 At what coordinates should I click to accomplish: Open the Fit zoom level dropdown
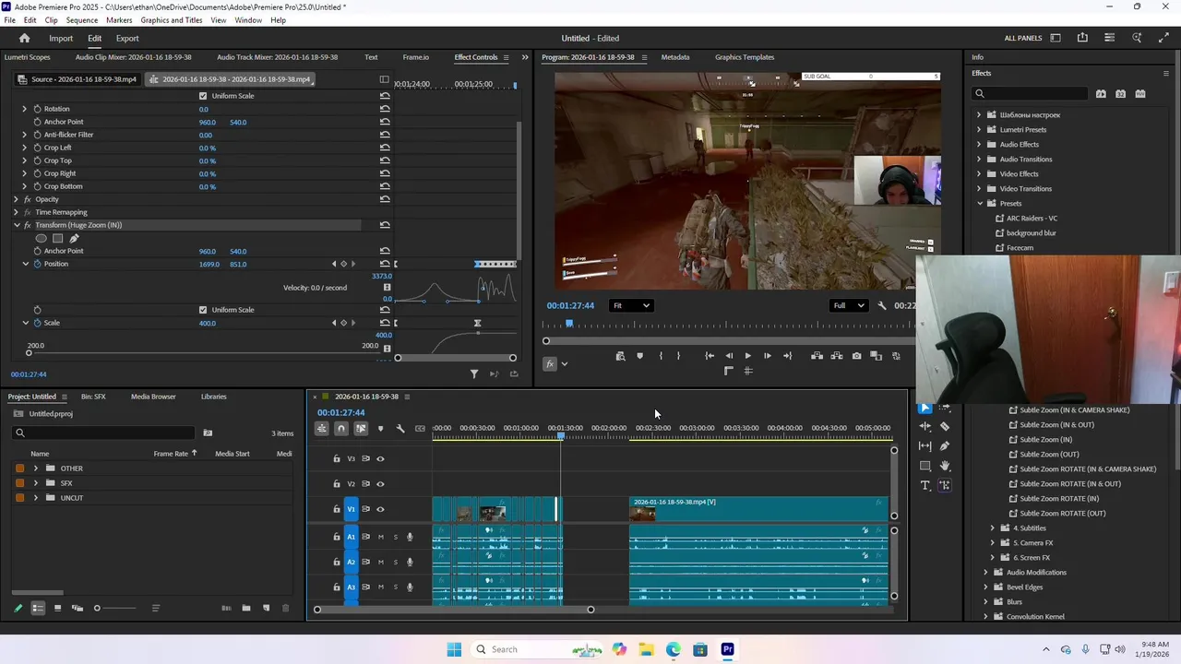pos(632,305)
